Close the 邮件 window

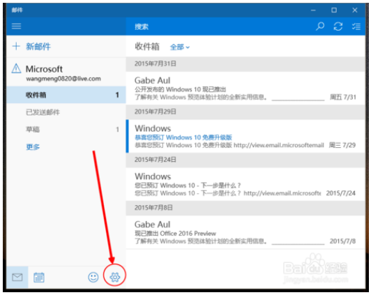tap(355, 10)
